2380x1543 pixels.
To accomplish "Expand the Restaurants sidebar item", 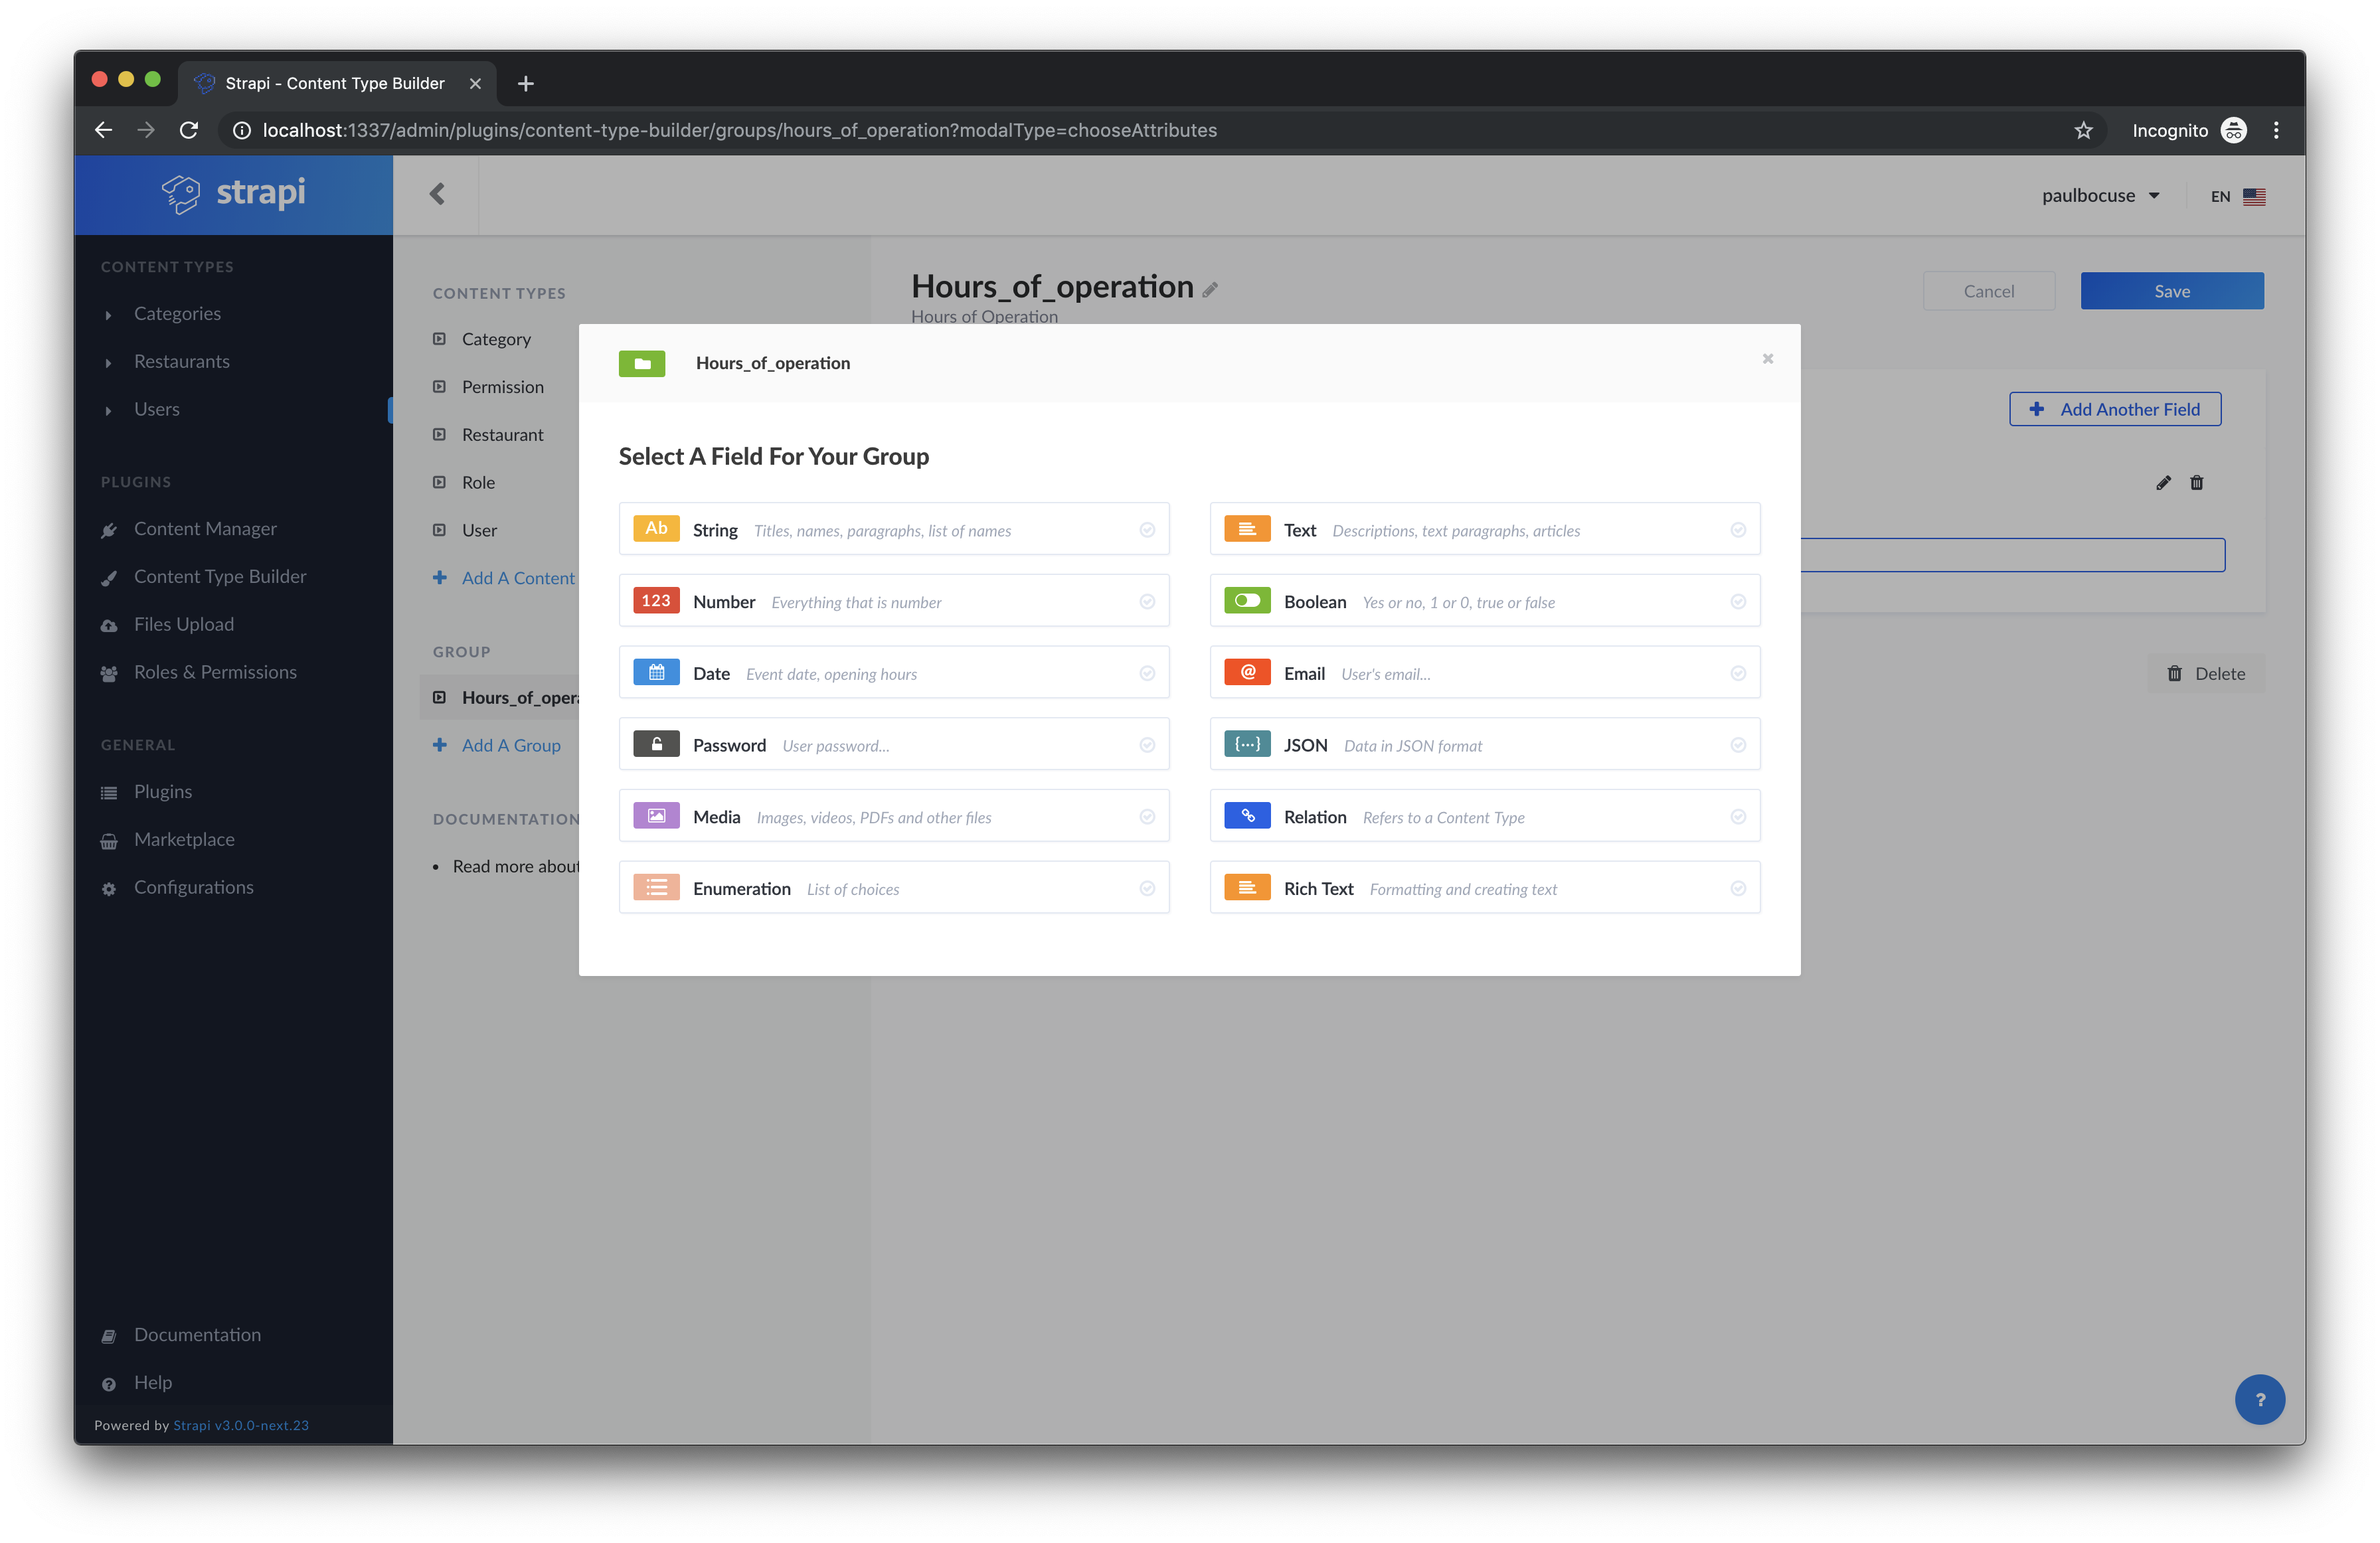I will point(181,362).
